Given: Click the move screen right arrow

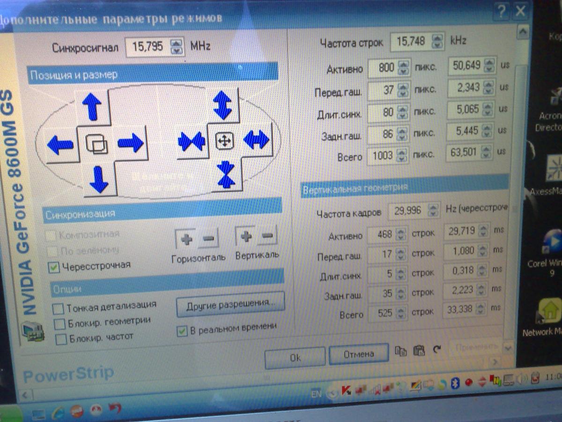Looking at the screenshot, I should 130,142.
